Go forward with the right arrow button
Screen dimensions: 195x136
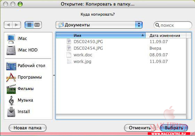17,25
